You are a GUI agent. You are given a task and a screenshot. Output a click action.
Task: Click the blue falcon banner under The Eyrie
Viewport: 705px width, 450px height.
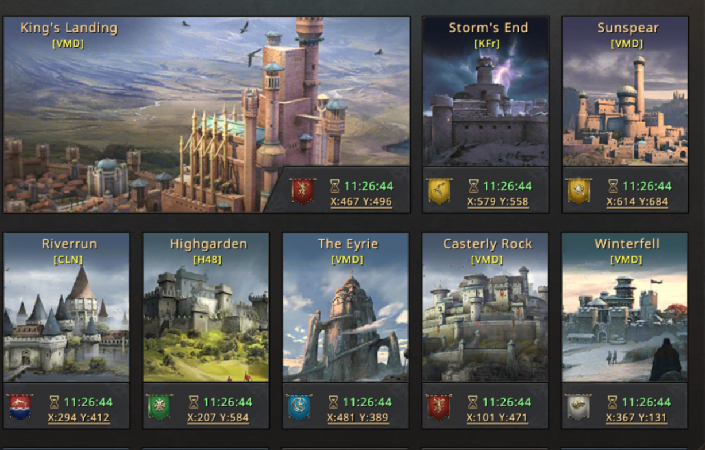coord(299,407)
